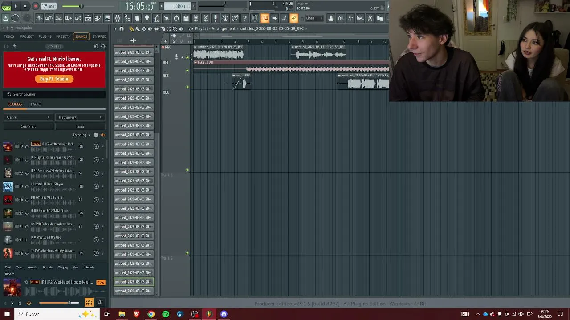The height and width of the screenshot is (320, 570).
Task: Switch to the PACKS tab
Action: [x=36, y=104]
